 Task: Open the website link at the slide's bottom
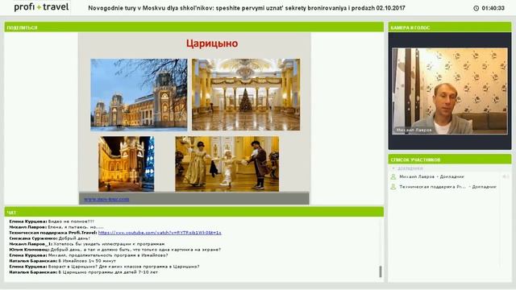click(106, 199)
